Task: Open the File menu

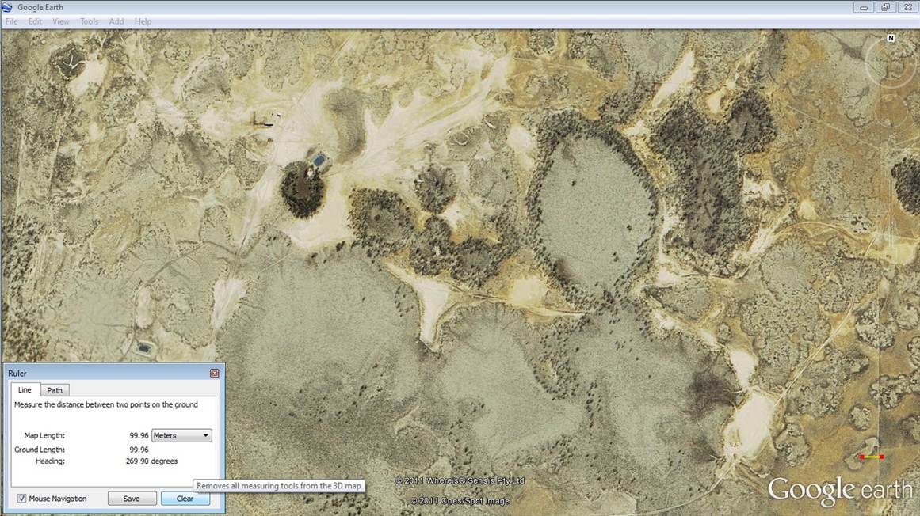Action: [11, 21]
